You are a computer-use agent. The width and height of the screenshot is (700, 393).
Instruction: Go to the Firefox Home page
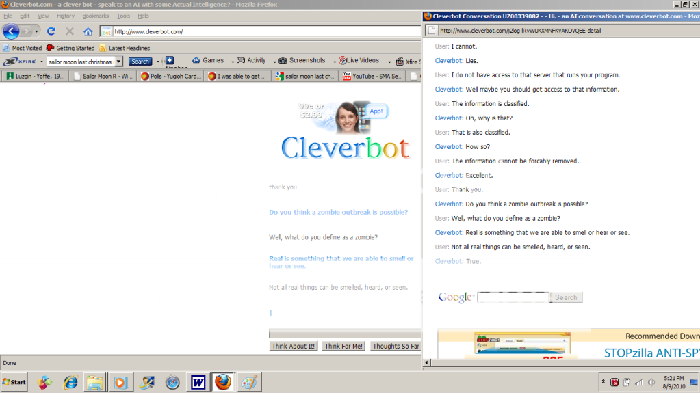tap(88, 31)
